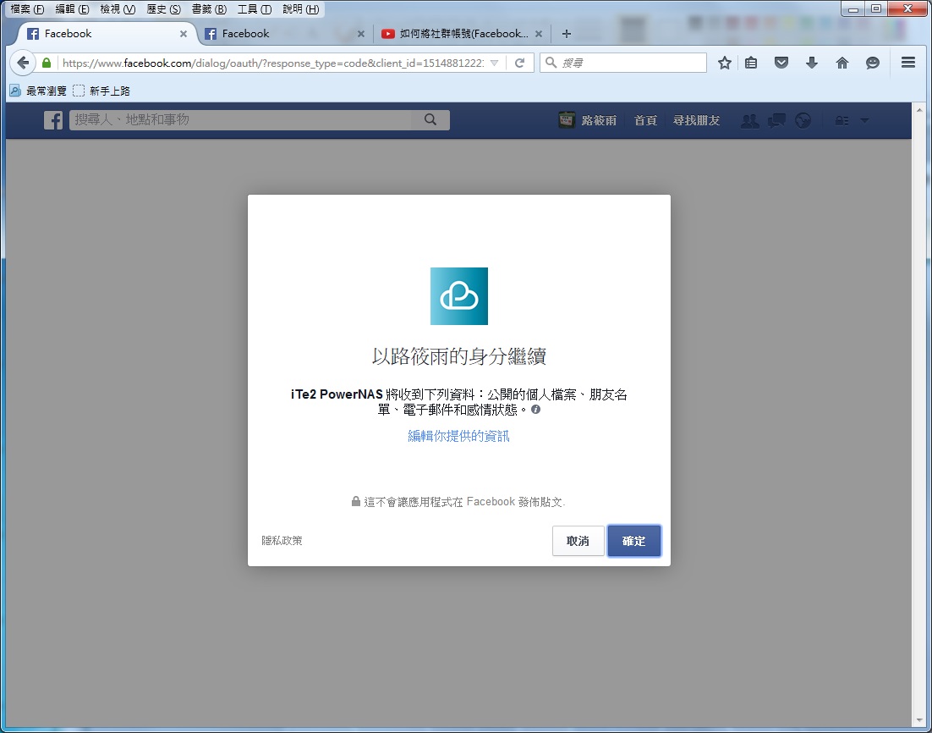Go to 首頁 in Facebook bar
932x733 pixels.
point(645,120)
